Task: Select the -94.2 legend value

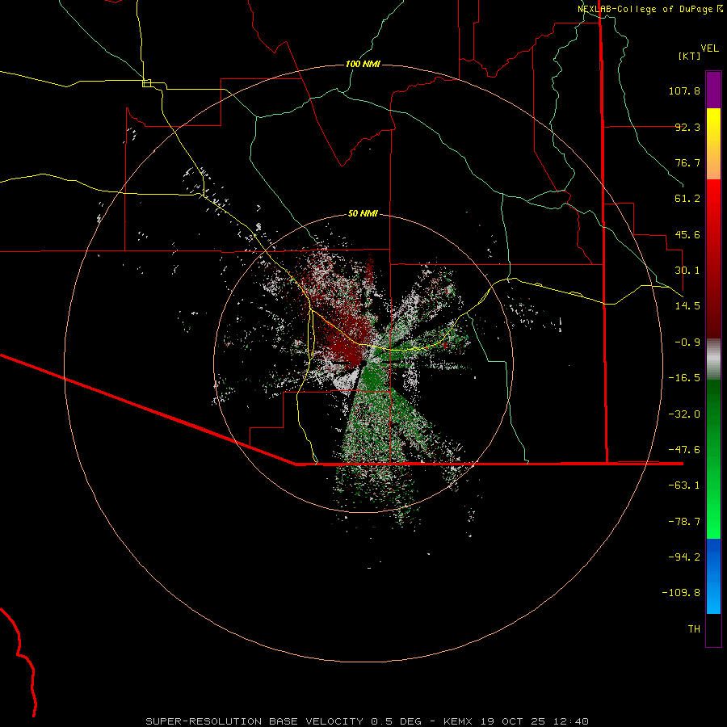Action: pyautogui.click(x=684, y=557)
